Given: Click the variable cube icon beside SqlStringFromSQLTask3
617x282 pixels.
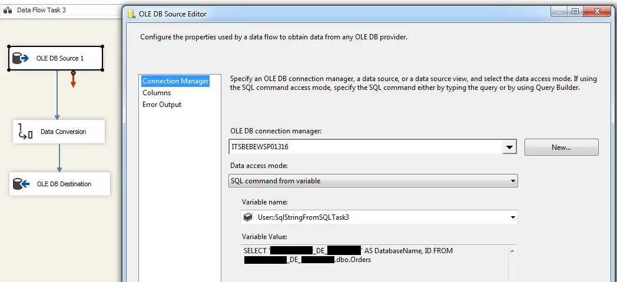Looking at the screenshot, I should (x=248, y=217).
